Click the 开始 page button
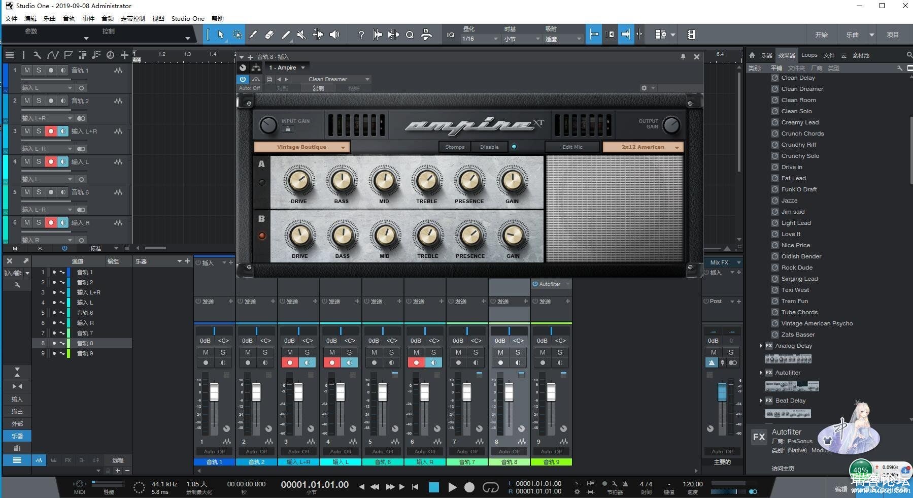 click(822, 35)
